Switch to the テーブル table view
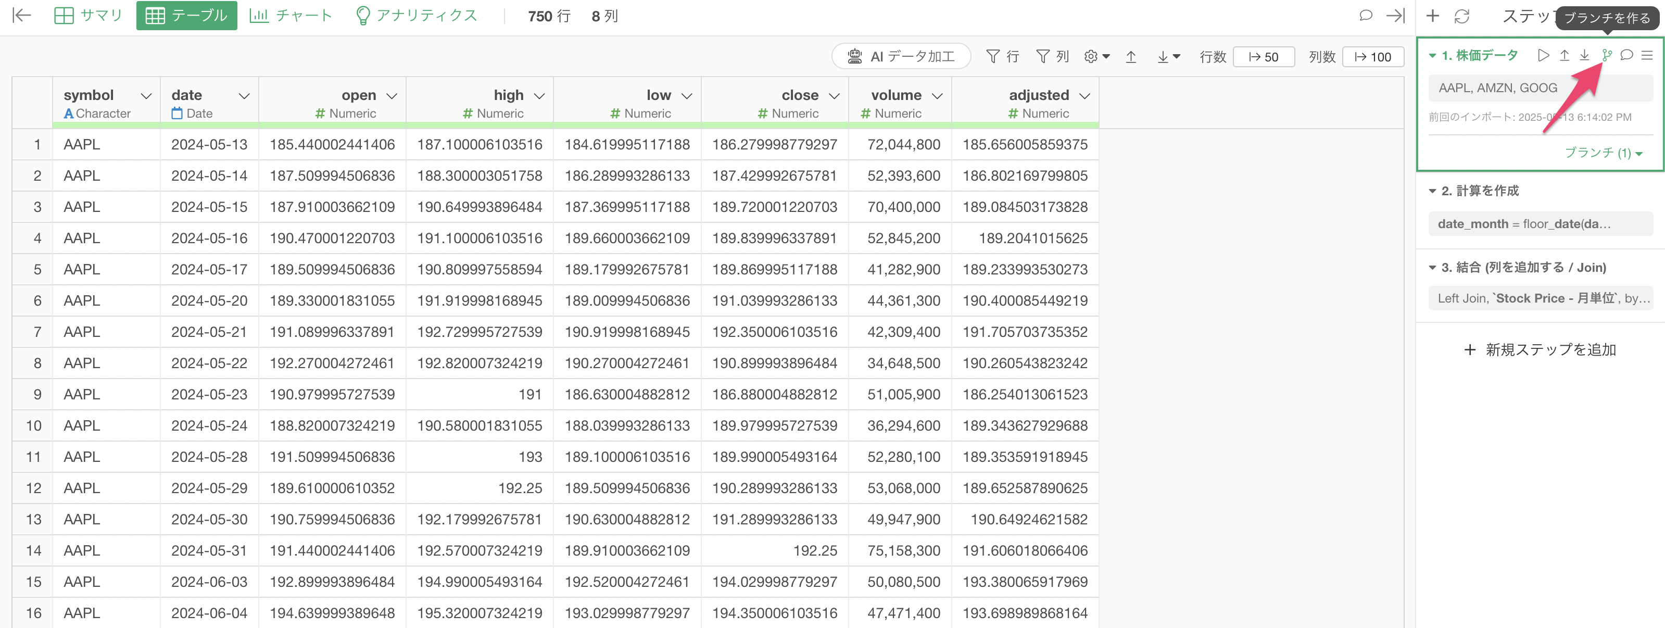1665x628 pixels. [187, 16]
